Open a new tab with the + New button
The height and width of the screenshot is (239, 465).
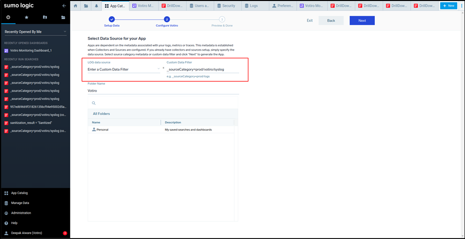coord(448,5)
